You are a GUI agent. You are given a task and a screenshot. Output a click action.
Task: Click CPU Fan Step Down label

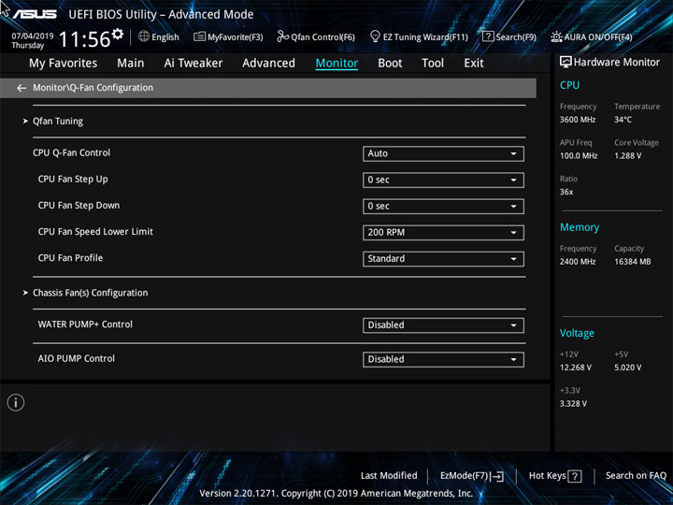pyautogui.click(x=79, y=206)
